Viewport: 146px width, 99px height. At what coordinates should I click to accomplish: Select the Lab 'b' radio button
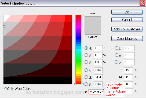[116, 62]
